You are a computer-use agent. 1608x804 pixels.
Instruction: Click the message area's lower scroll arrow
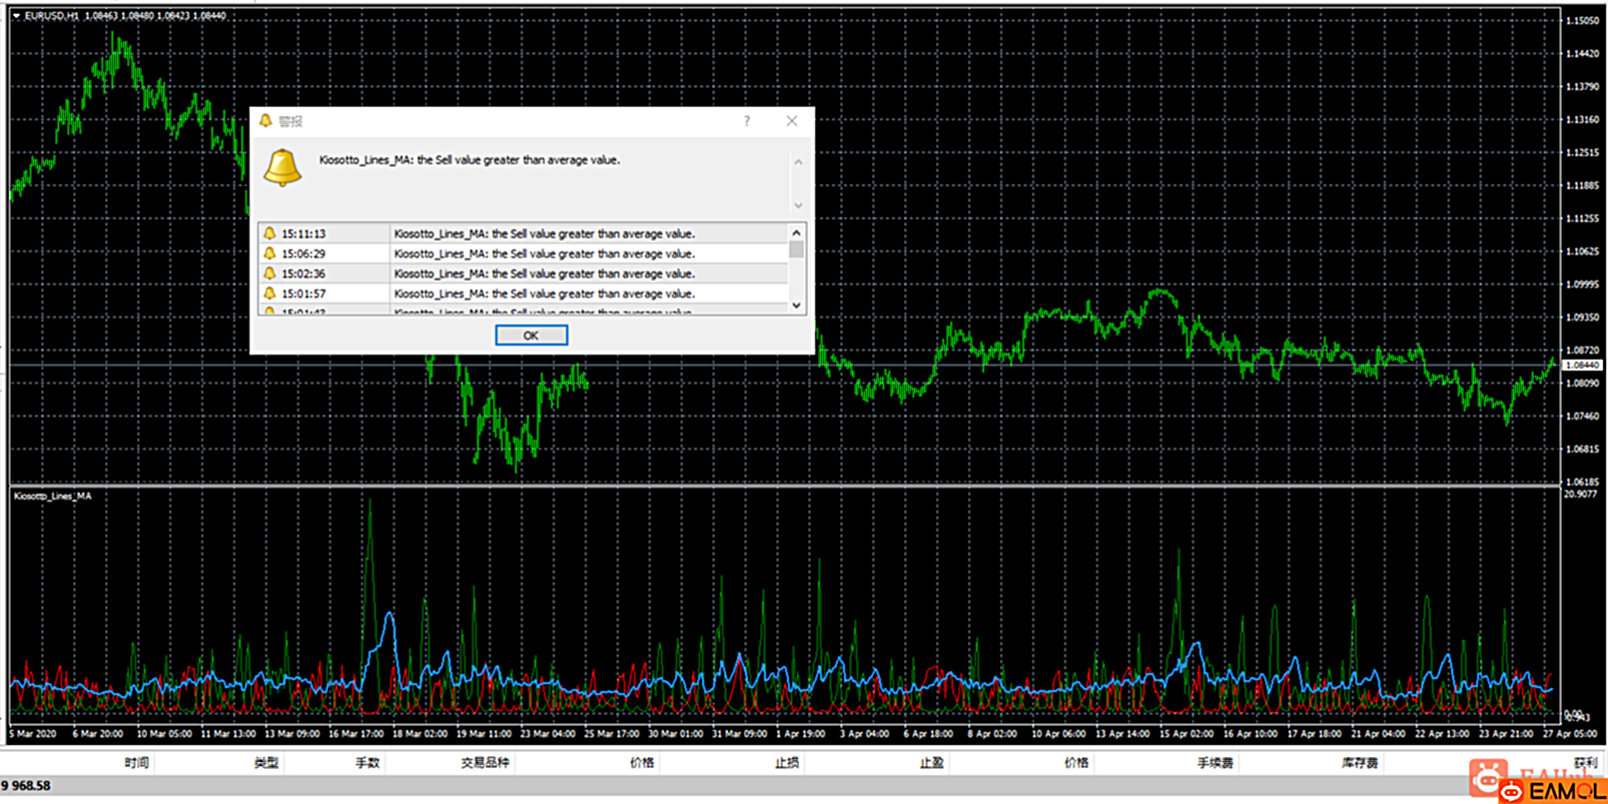798,206
